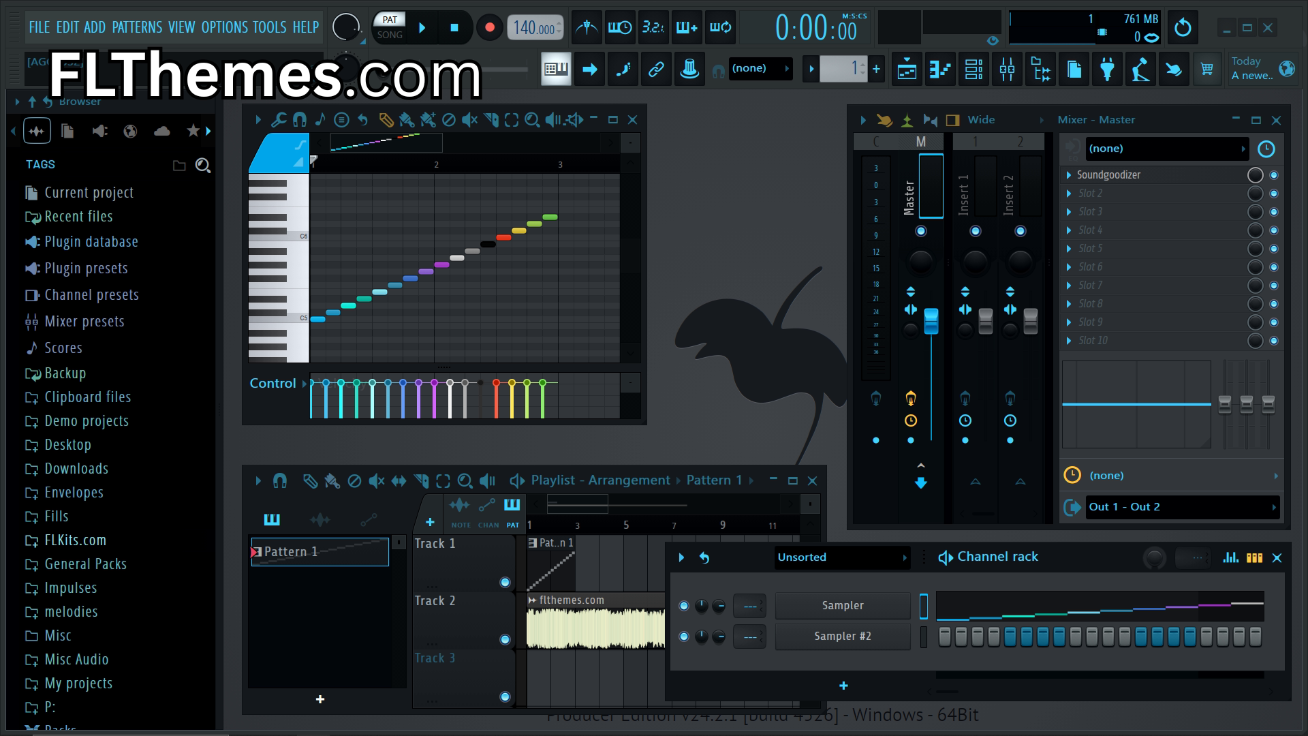Switch to SONG mode

coord(390,35)
